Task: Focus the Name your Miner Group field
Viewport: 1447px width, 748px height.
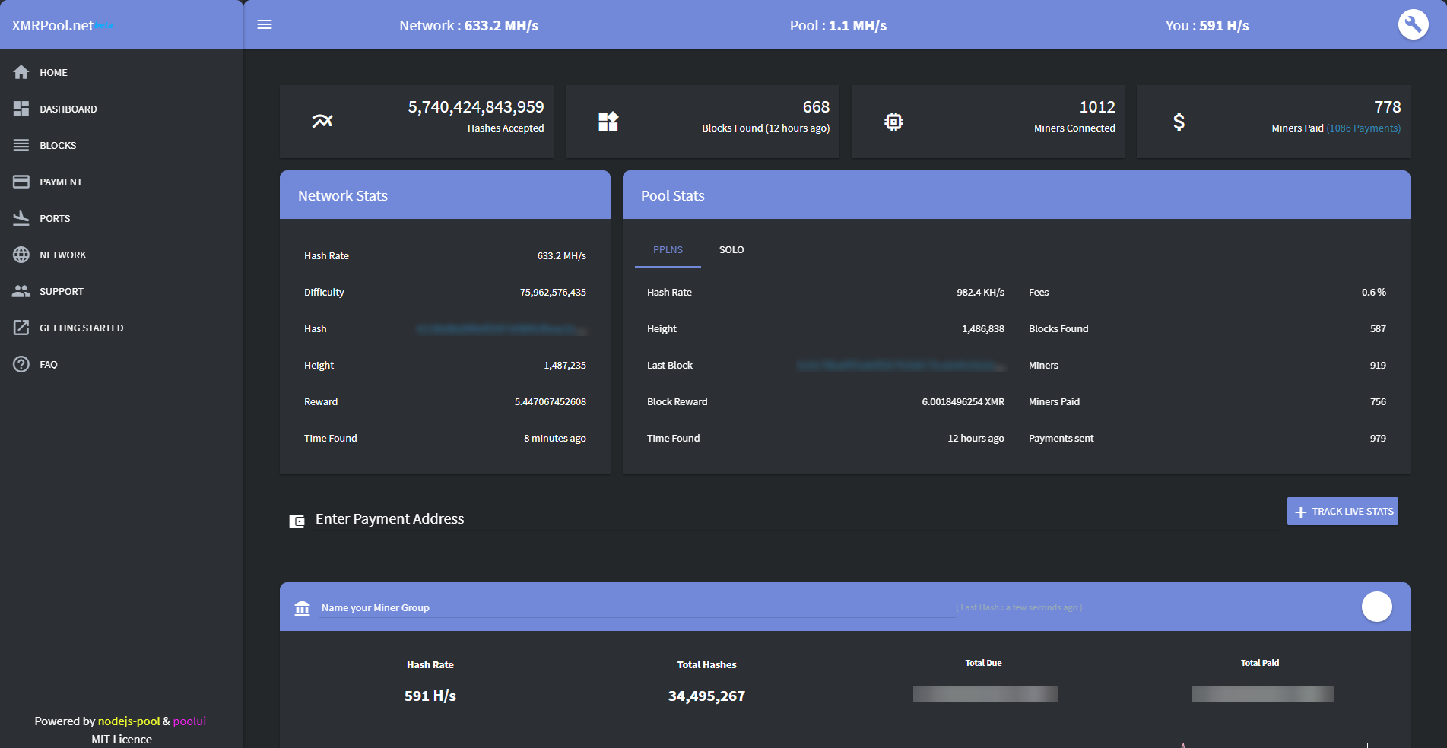Action: [637, 607]
